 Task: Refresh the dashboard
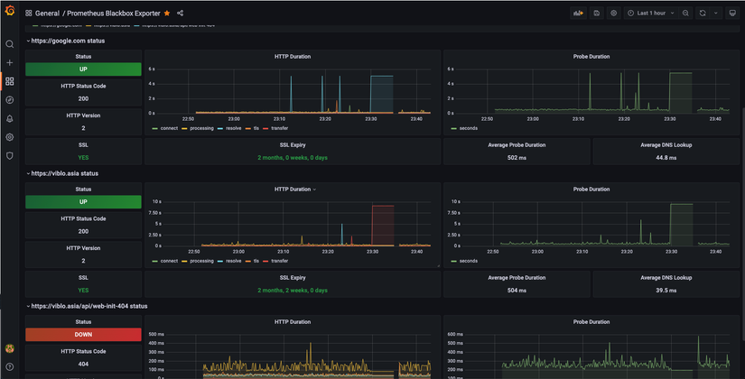tap(703, 14)
